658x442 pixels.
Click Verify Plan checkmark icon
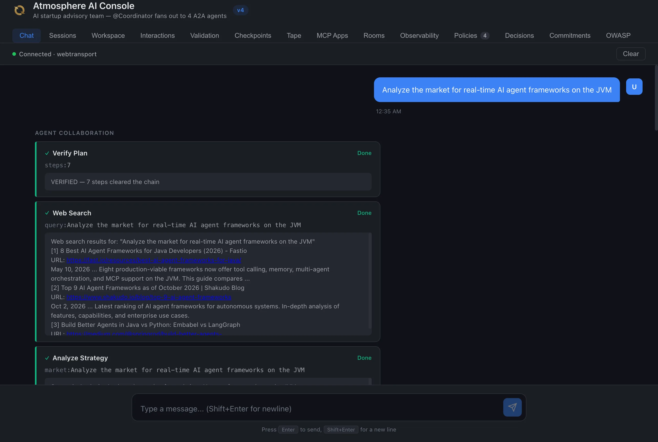(x=47, y=153)
